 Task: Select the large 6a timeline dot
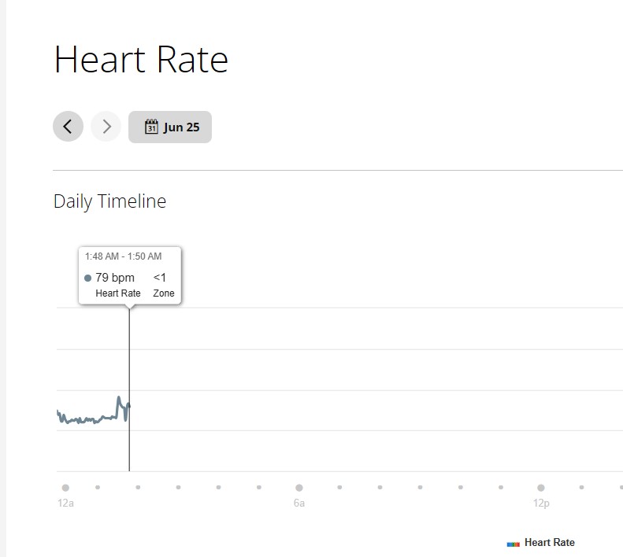(299, 488)
